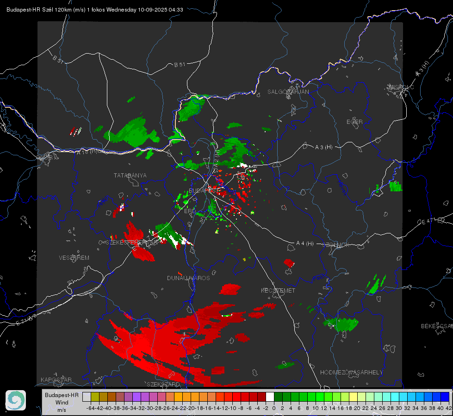
Task: Select the light gray swatch left of -64
Action: tap(87, 397)
